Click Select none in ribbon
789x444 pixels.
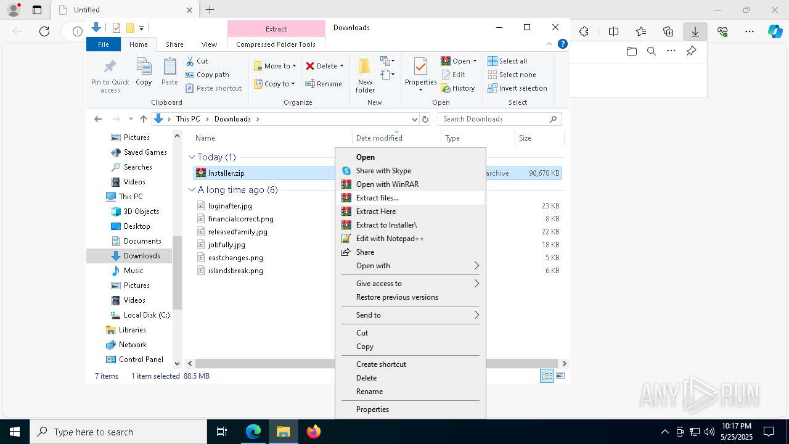click(x=512, y=75)
